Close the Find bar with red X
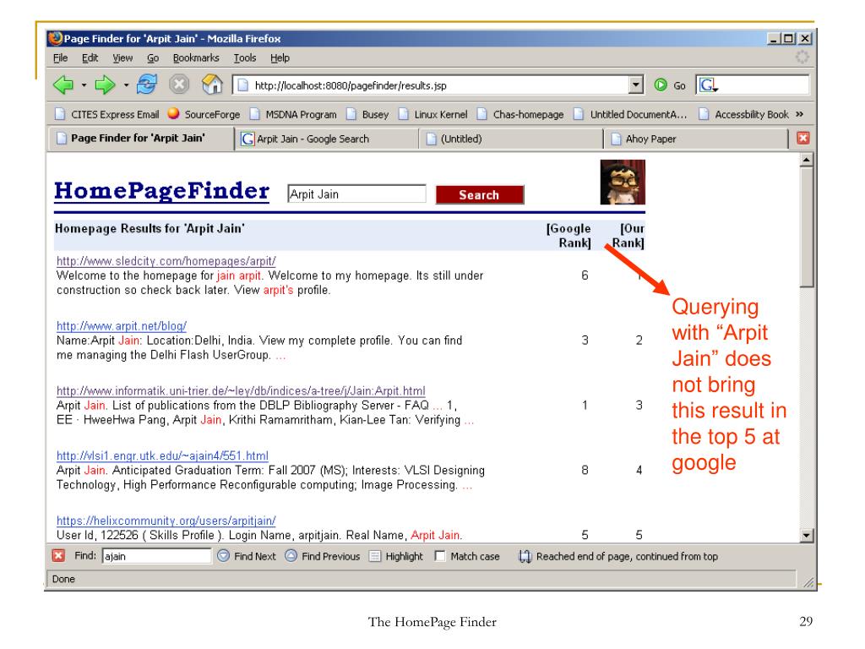865x649 pixels. click(x=58, y=556)
